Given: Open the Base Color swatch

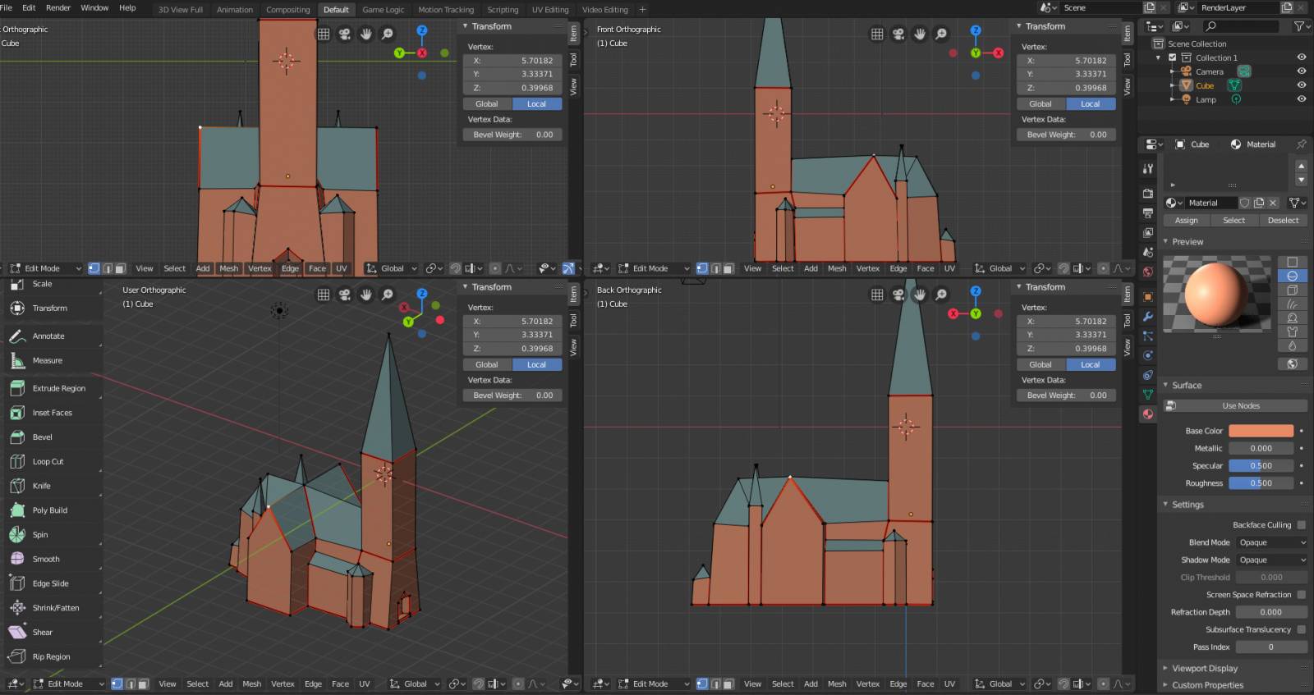Looking at the screenshot, I should pyautogui.click(x=1261, y=431).
